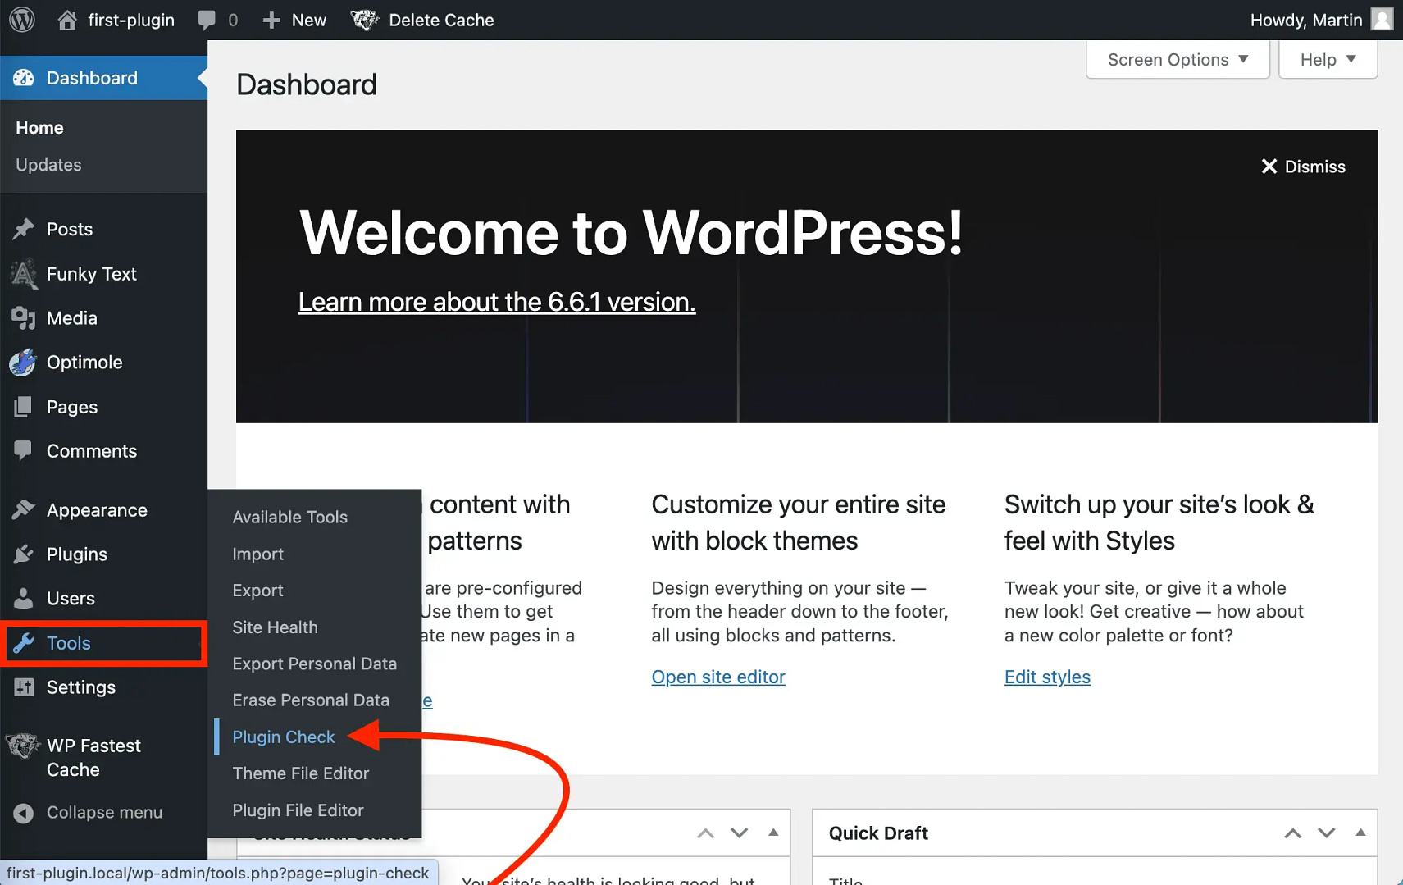Open the Plugin File Editor
The width and height of the screenshot is (1403, 885).
point(298,810)
